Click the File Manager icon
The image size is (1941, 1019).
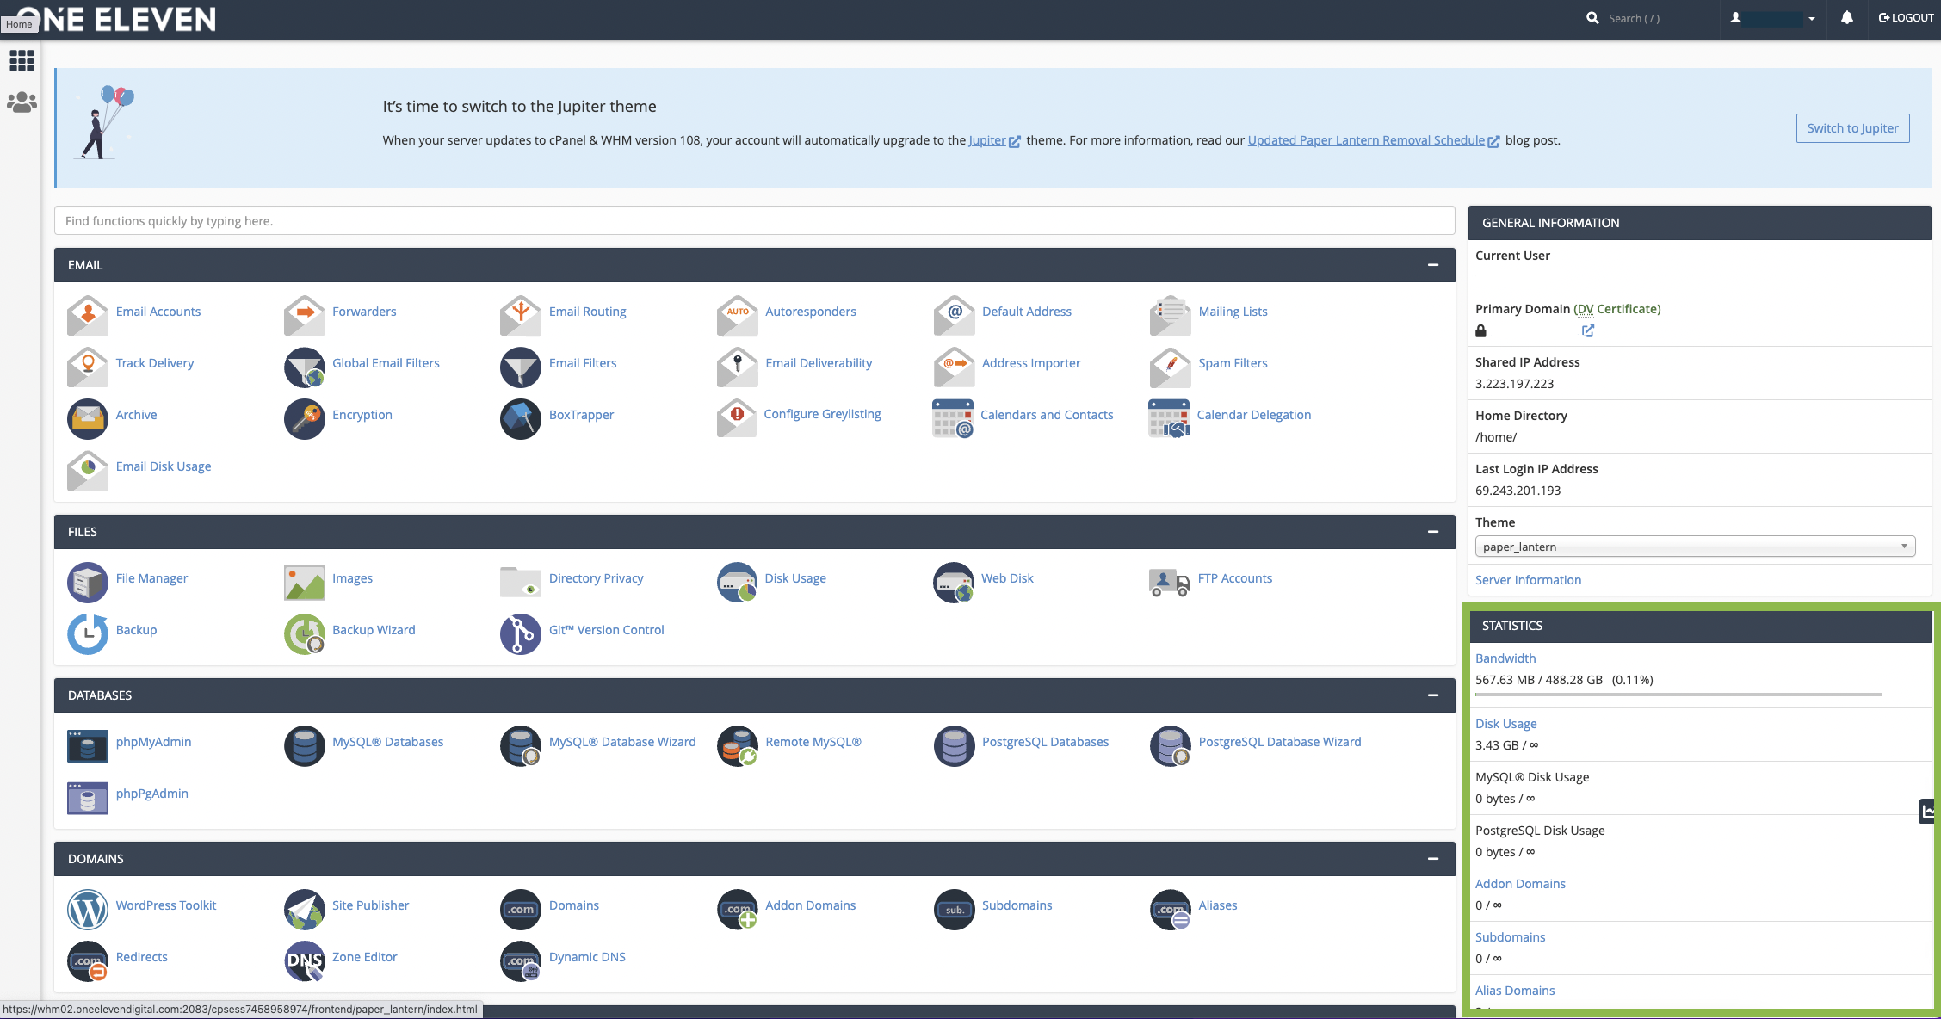tap(88, 583)
